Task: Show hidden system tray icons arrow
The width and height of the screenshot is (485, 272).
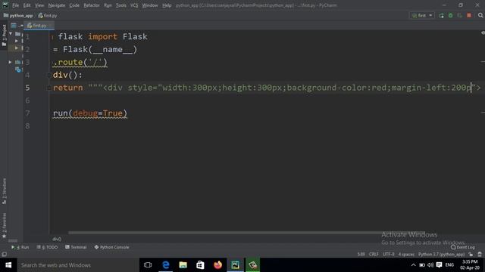Action: pyautogui.click(x=413, y=265)
